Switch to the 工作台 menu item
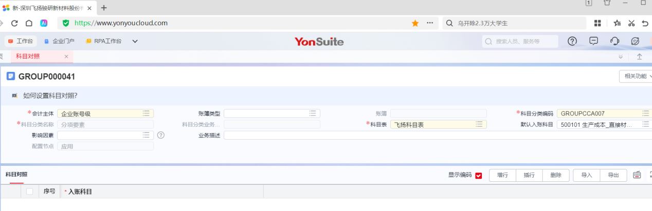Image resolution: width=652 pixels, height=211 pixels. coord(19,42)
